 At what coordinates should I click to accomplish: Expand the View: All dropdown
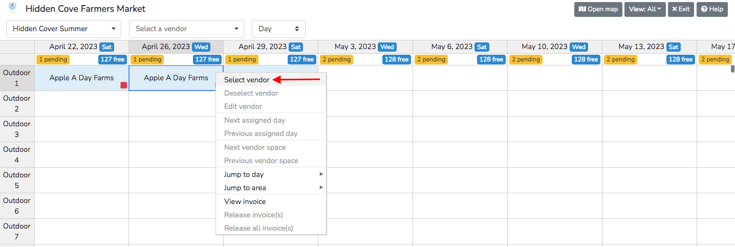[644, 9]
